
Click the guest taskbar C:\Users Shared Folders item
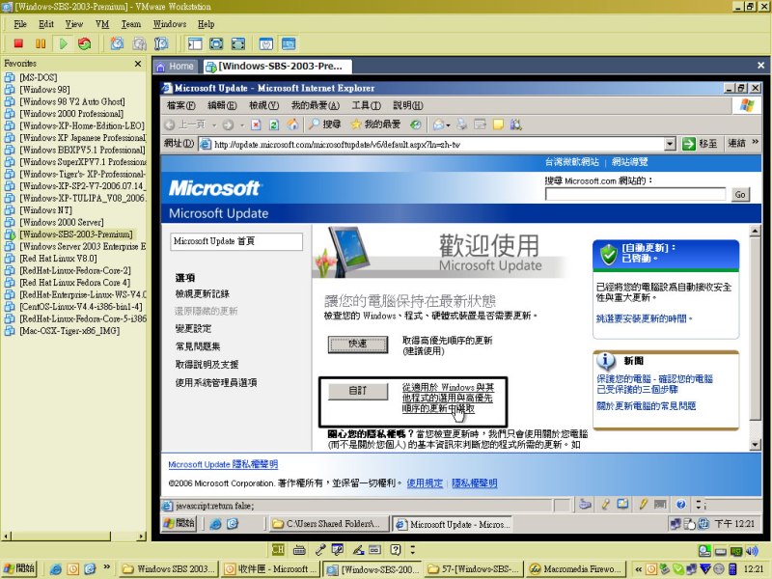[329, 524]
